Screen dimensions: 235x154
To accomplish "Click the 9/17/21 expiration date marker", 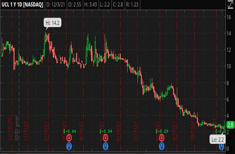I will click(x=175, y=131).
